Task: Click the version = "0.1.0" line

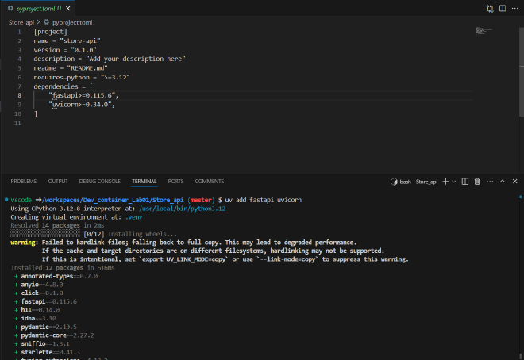Action: (x=65, y=50)
